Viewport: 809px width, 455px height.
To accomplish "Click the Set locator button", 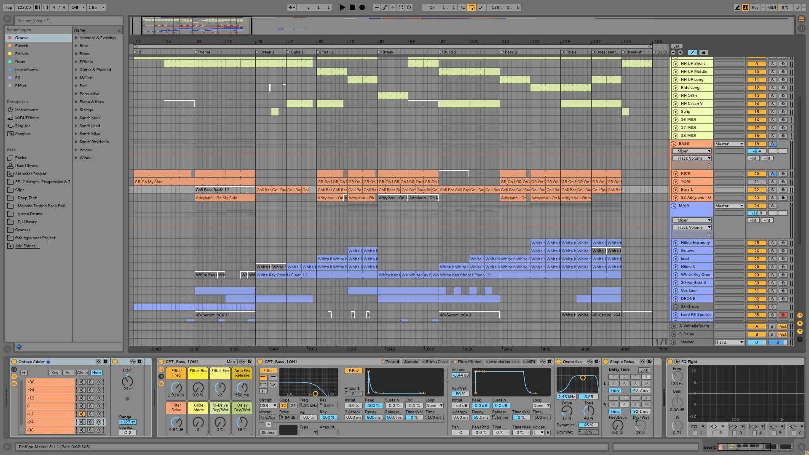I will (x=676, y=46).
